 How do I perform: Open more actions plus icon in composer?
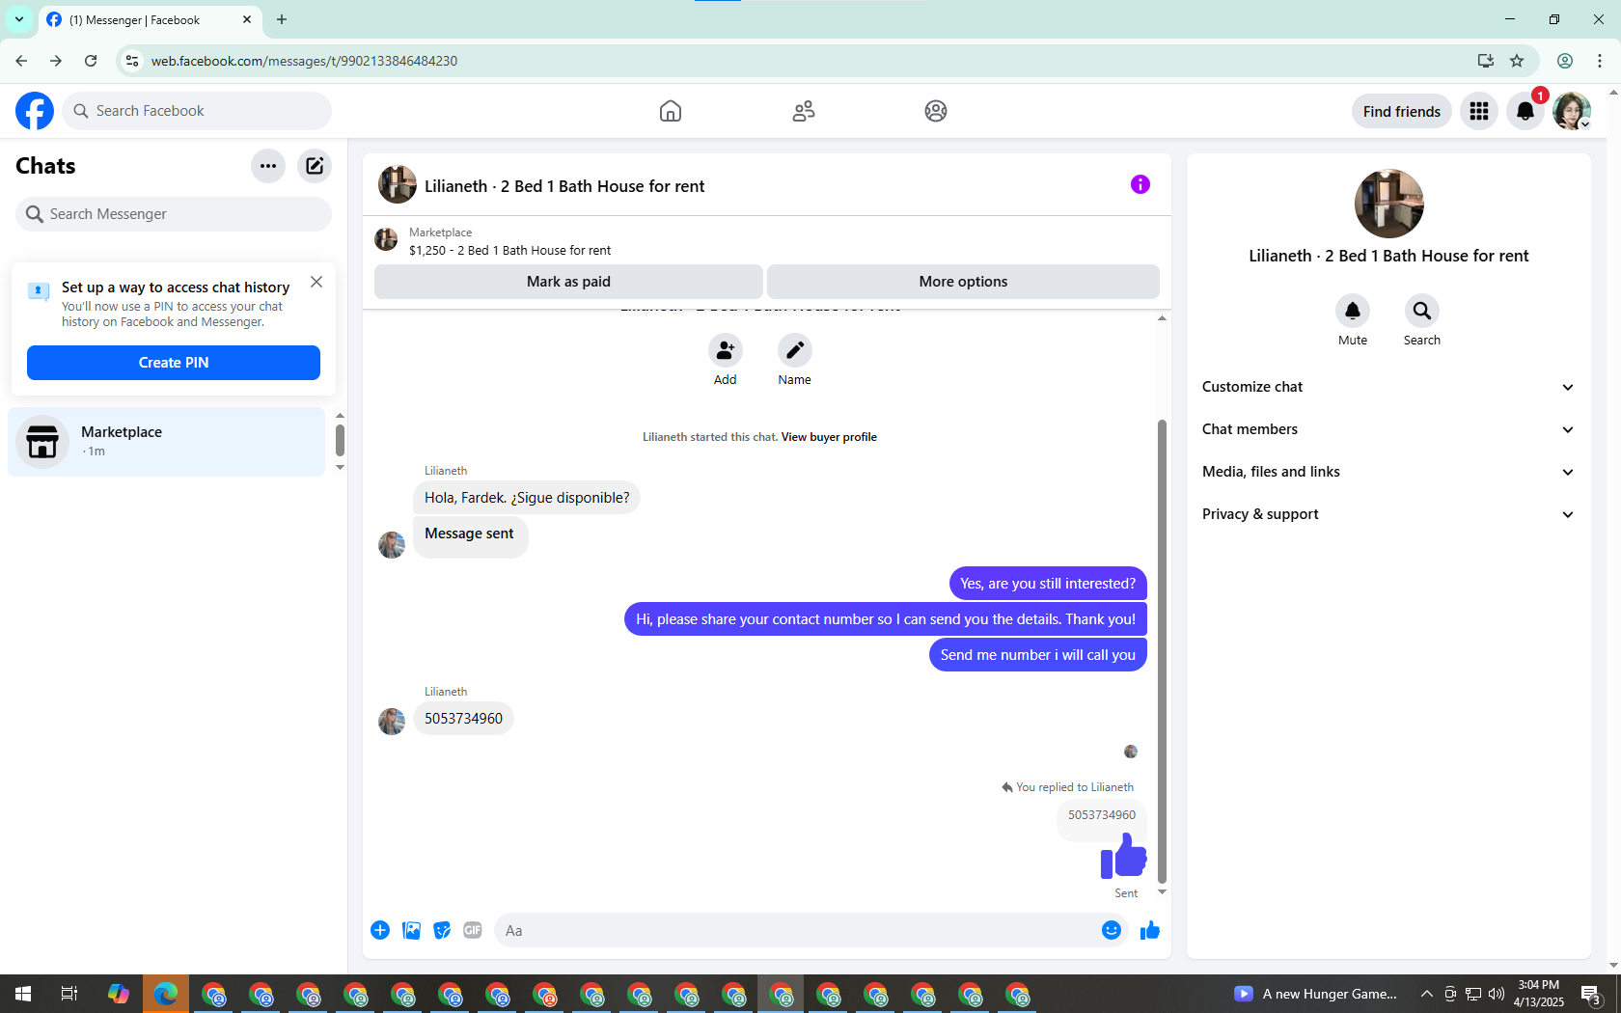pyautogui.click(x=380, y=930)
